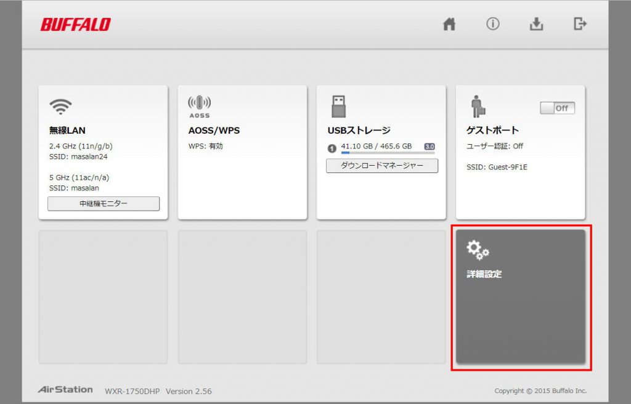Click the AirStation logo in footer

click(x=65, y=390)
